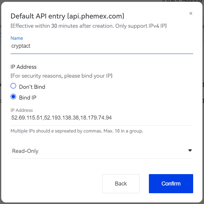Click the Default API entry dialog title
The image size is (204, 204).
point(67,16)
